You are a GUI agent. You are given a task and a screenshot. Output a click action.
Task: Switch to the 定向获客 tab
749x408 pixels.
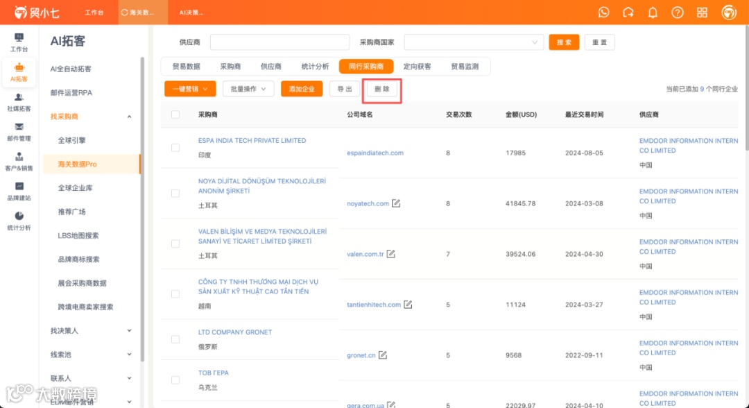coord(417,67)
